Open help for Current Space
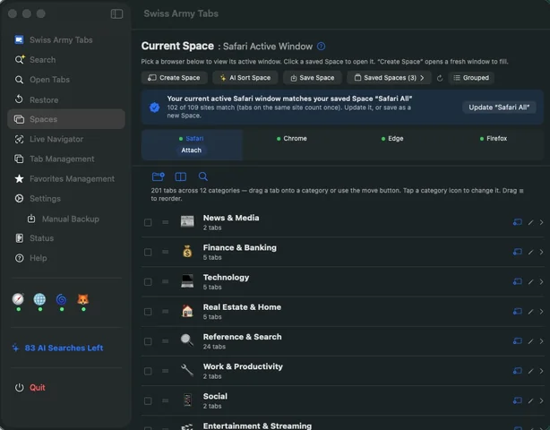The width and height of the screenshot is (550, 430). click(x=321, y=47)
